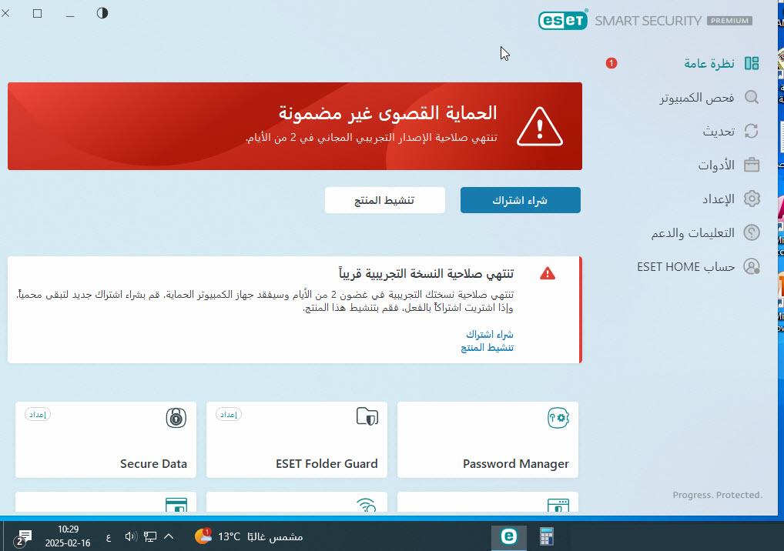784x551 pixels.
Task: Click the red notification badge beside Overview
Action: 611,63
